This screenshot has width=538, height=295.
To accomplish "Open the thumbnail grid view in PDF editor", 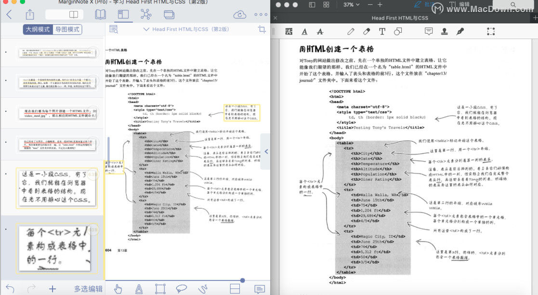I will (326, 5).
